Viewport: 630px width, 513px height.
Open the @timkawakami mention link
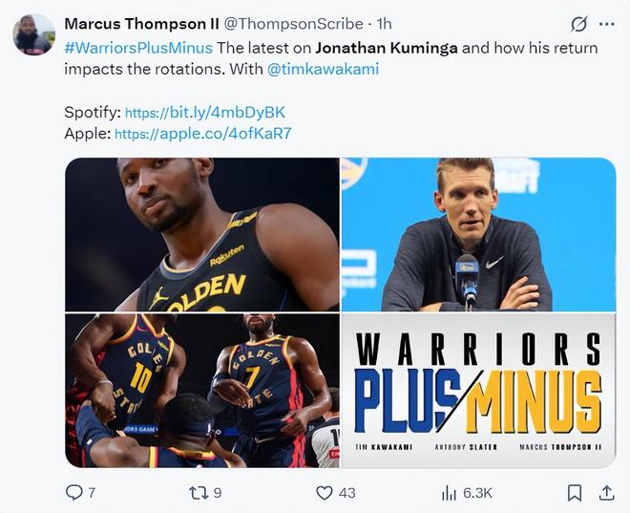[x=323, y=69]
